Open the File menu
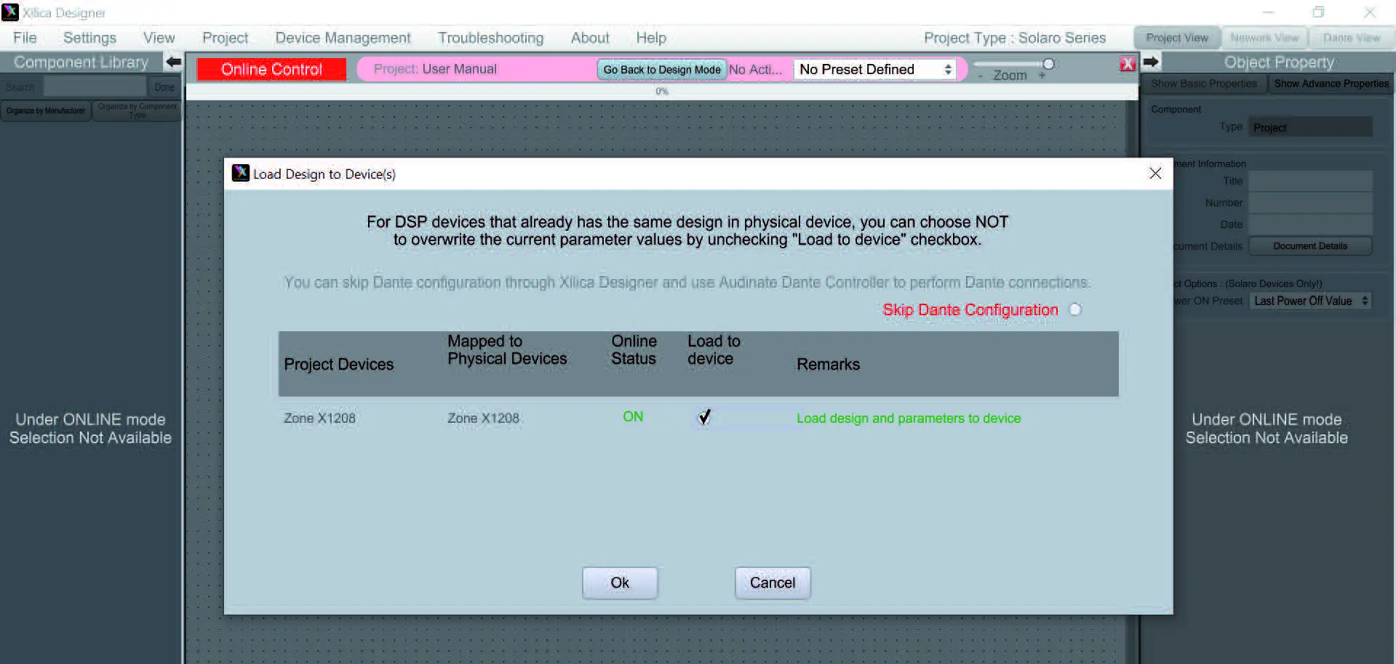This screenshot has height=664, width=1396. (25, 38)
